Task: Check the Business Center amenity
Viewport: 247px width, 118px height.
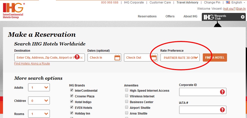Action: pos(126,102)
